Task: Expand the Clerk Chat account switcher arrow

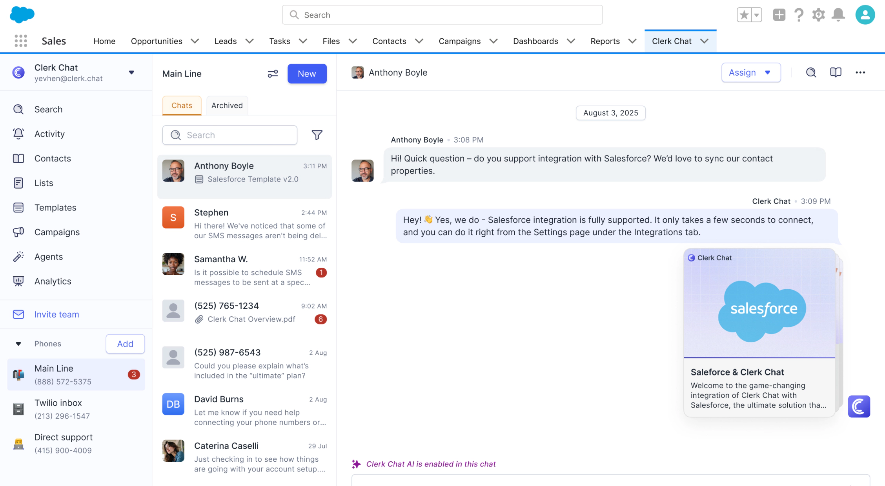Action: click(131, 73)
